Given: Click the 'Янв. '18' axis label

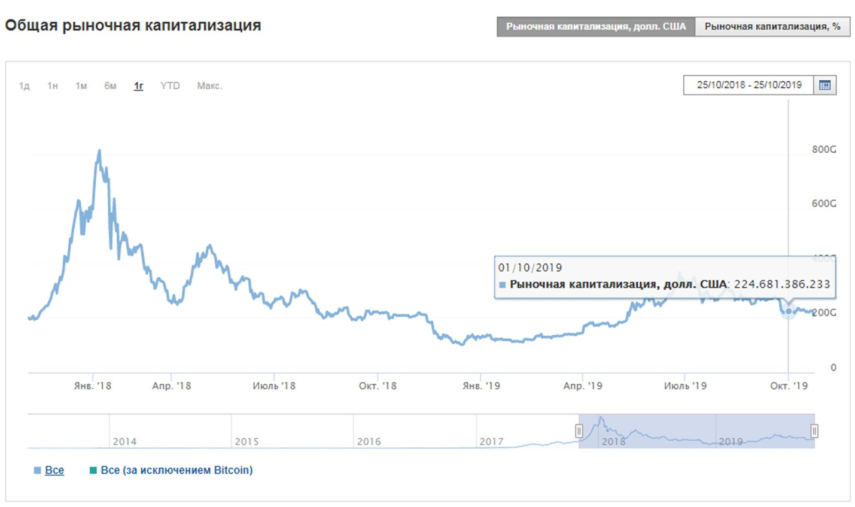Looking at the screenshot, I should tap(93, 386).
